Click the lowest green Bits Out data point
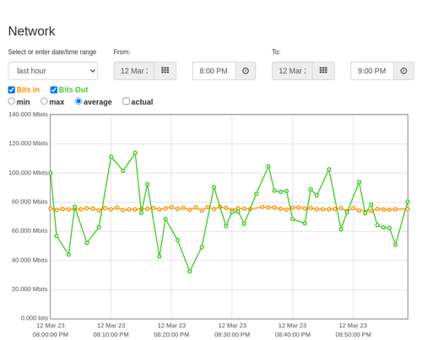The image size is (422, 340). click(x=190, y=272)
